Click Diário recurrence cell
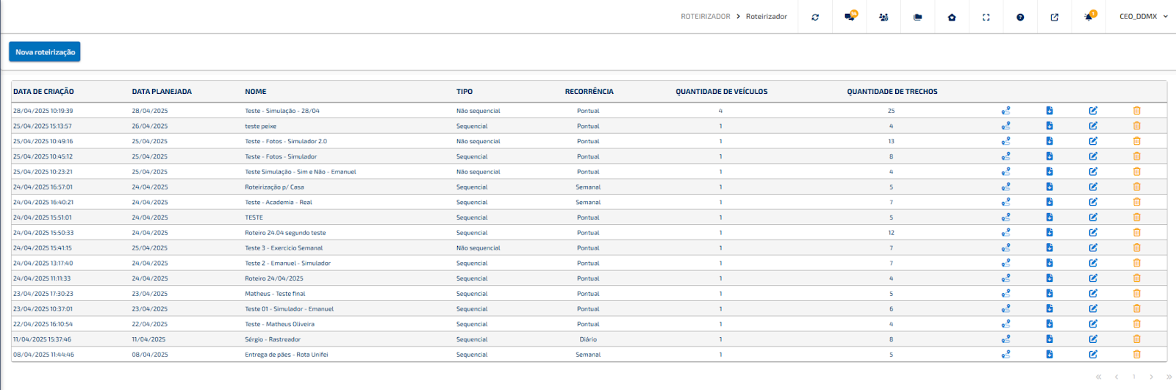The image size is (1176, 390). [x=588, y=339]
